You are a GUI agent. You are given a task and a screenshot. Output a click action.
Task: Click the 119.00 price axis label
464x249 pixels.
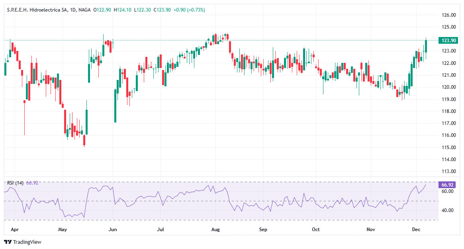pos(448,99)
